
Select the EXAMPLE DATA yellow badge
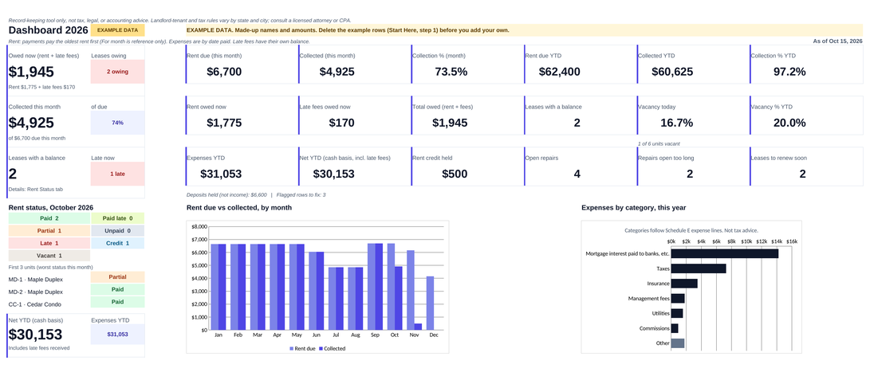point(118,30)
